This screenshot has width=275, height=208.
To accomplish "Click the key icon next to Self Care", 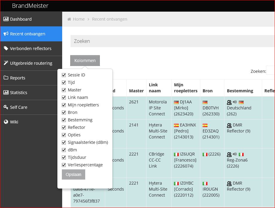I will click(x=6, y=107).
